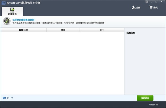Minimize the Rcysoft window
Screen dimensions: 166x108
point(152,2)
